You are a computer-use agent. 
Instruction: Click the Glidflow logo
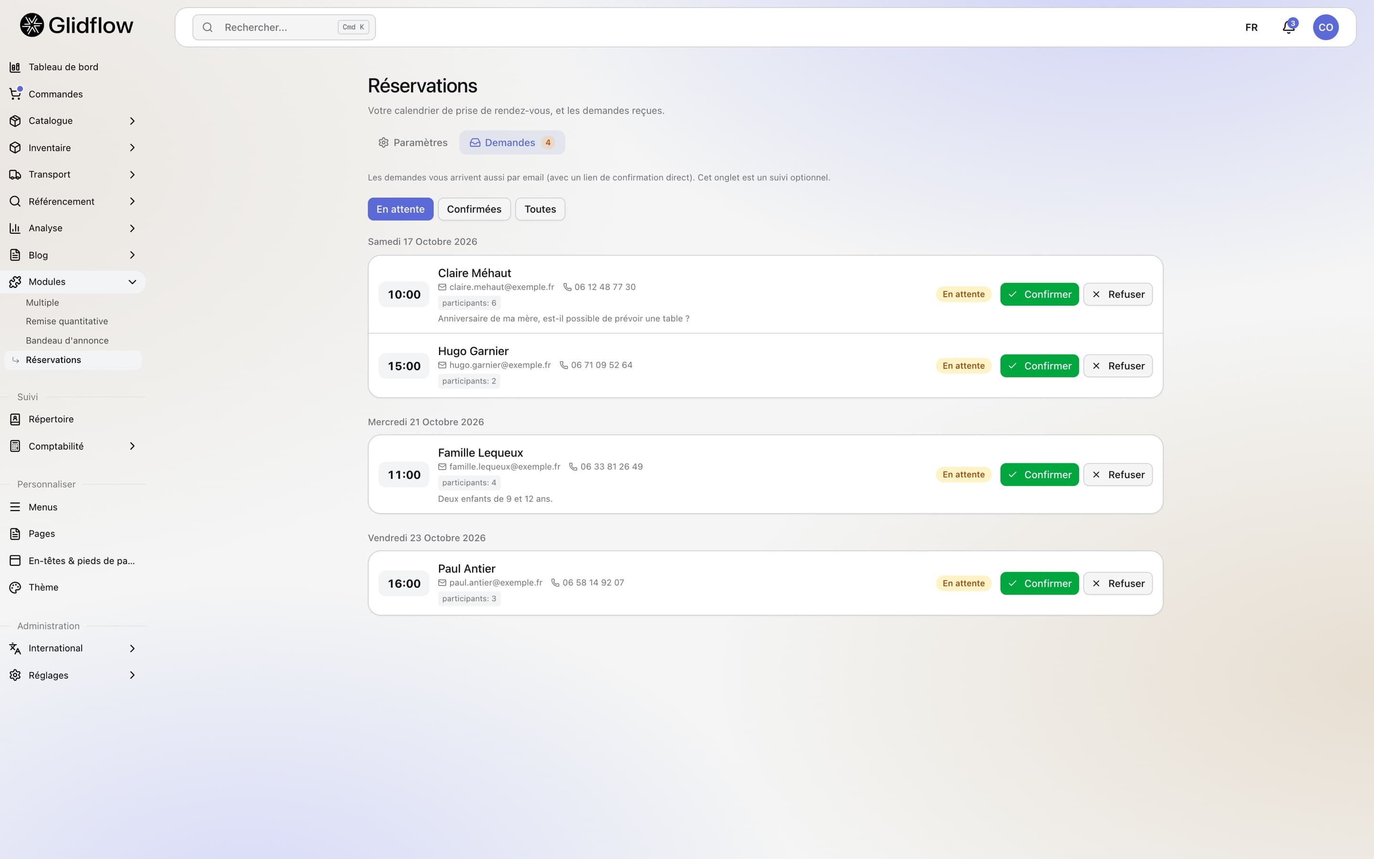77,25
